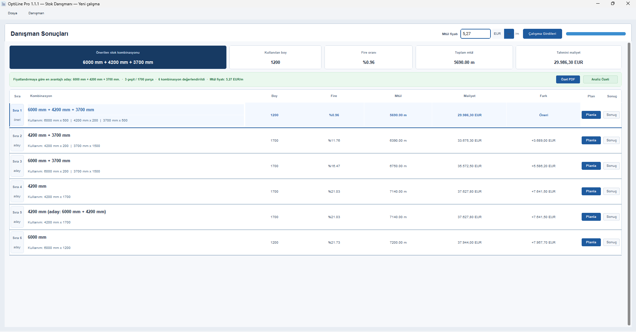The image size is (636, 332).
Task: Click the Fire column header
Action: [334, 96]
